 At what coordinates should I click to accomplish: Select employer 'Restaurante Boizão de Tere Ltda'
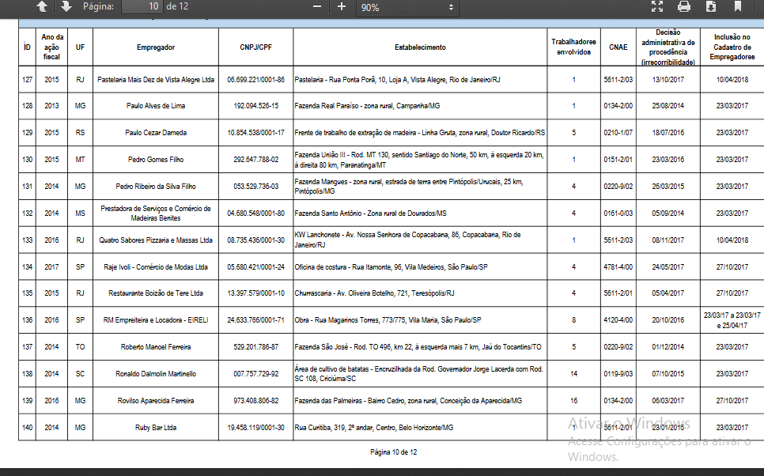click(x=156, y=293)
